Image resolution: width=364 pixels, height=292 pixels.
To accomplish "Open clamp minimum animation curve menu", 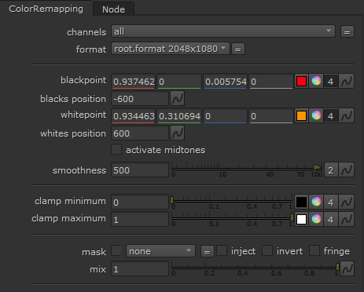I will coord(347,202).
